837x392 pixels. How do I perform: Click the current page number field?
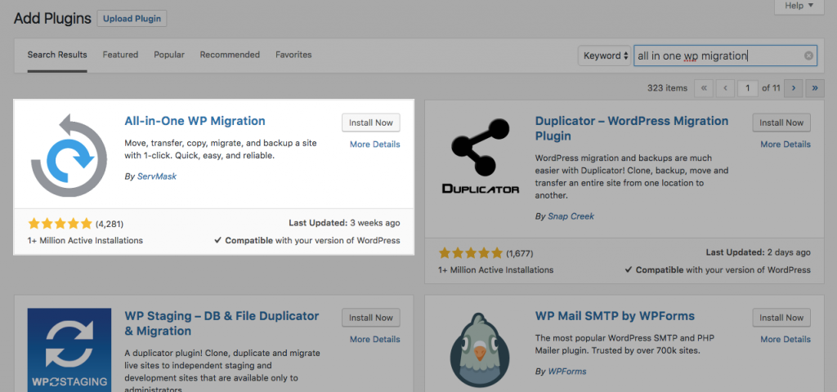coord(748,88)
